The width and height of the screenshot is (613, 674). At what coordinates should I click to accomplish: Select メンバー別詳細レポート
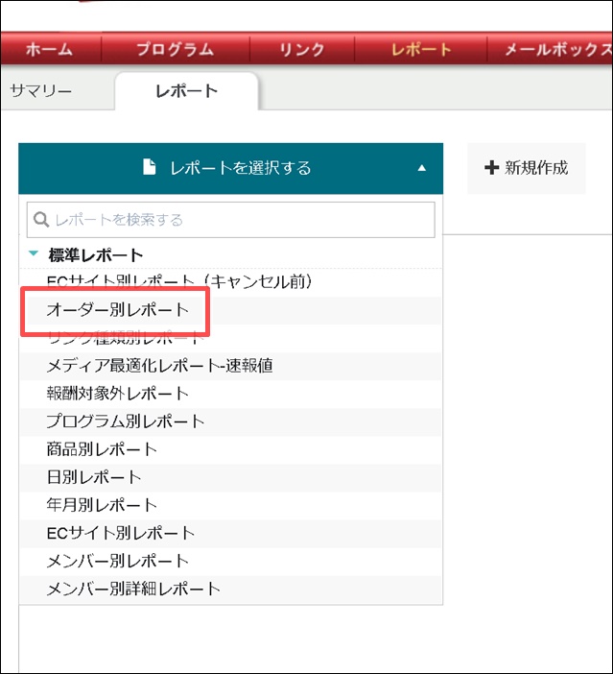tap(133, 589)
